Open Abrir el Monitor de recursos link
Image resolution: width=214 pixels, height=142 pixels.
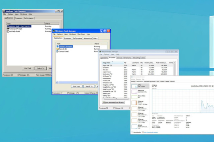tap(151, 132)
